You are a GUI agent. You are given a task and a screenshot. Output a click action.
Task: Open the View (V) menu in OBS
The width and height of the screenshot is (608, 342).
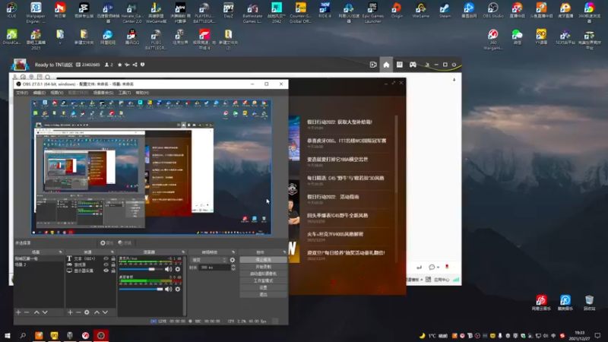56,93
